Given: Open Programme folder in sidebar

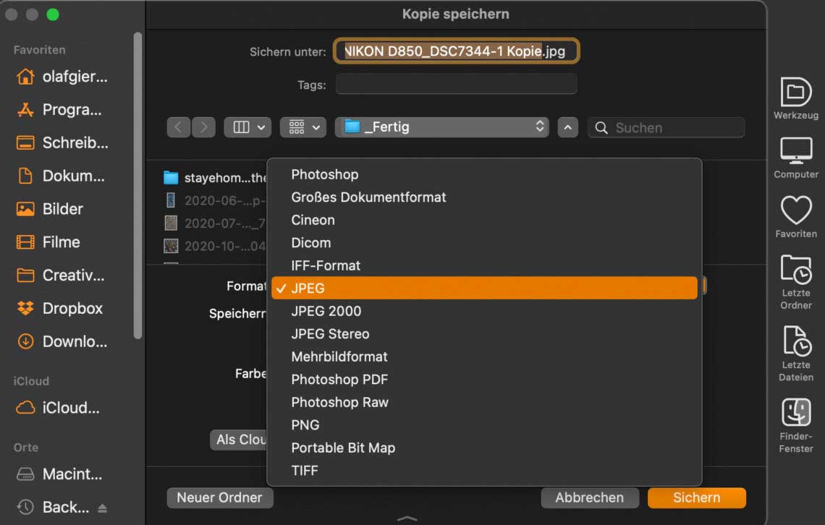Looking at the screenshot, I should click(59, 110).
